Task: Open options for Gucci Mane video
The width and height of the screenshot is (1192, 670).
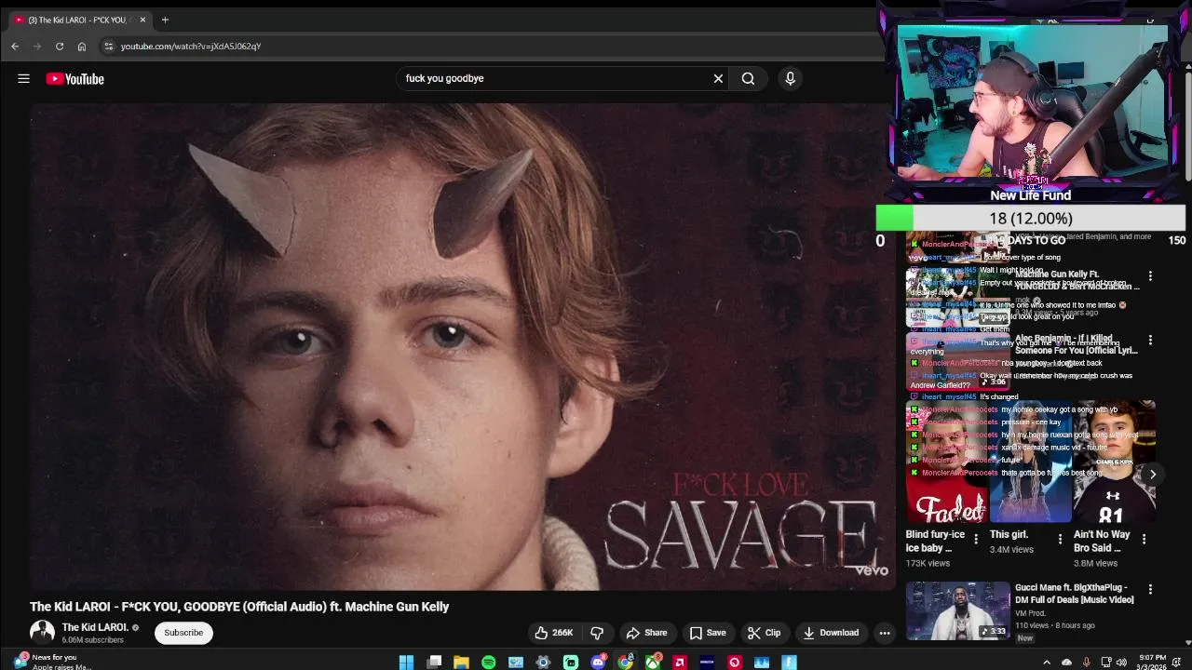Action: (1150, 590)
